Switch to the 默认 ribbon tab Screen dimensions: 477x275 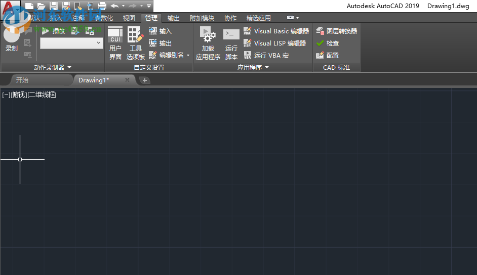34,18
